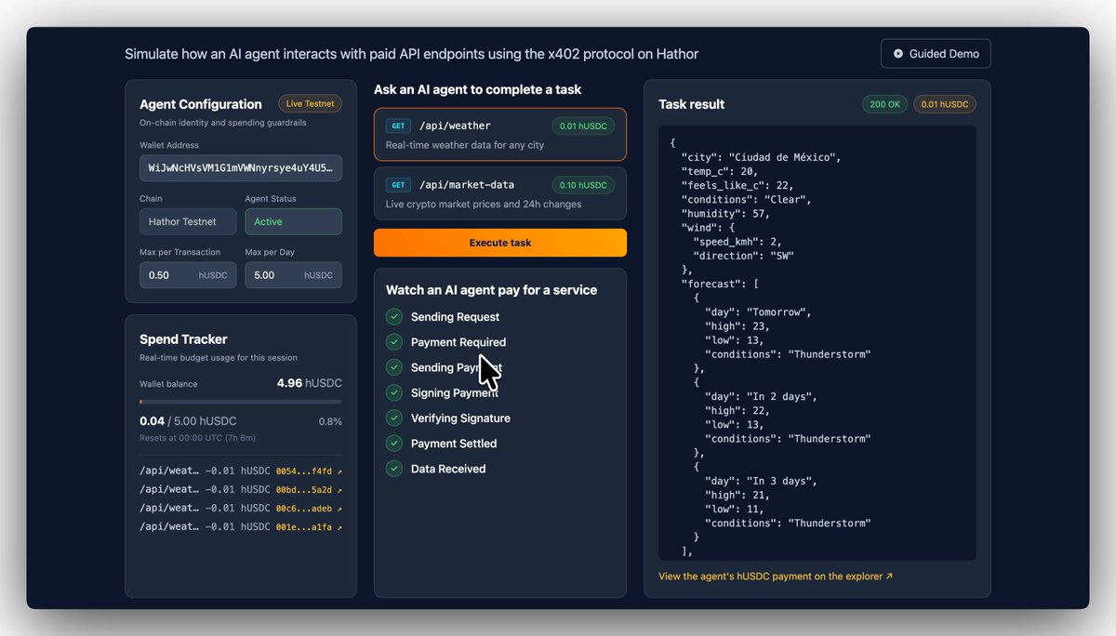Click the GET badge on /api/market-data

pyautogui.click(x=398, y=185)
